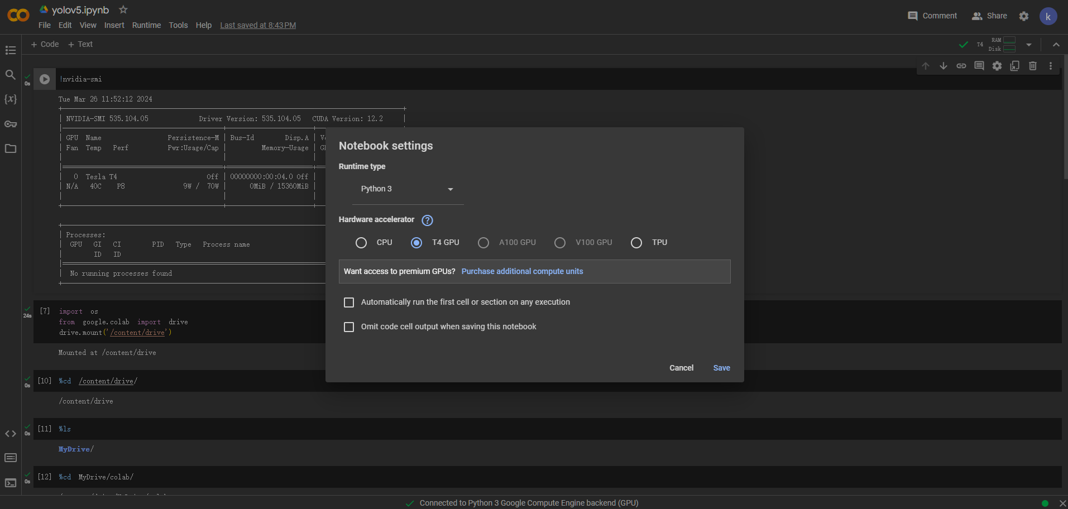Expand the RAM/Disk resources dropdown arrow
Image resolution: width=1068 pixels, height=509 pixels.
click(1028, 45)
